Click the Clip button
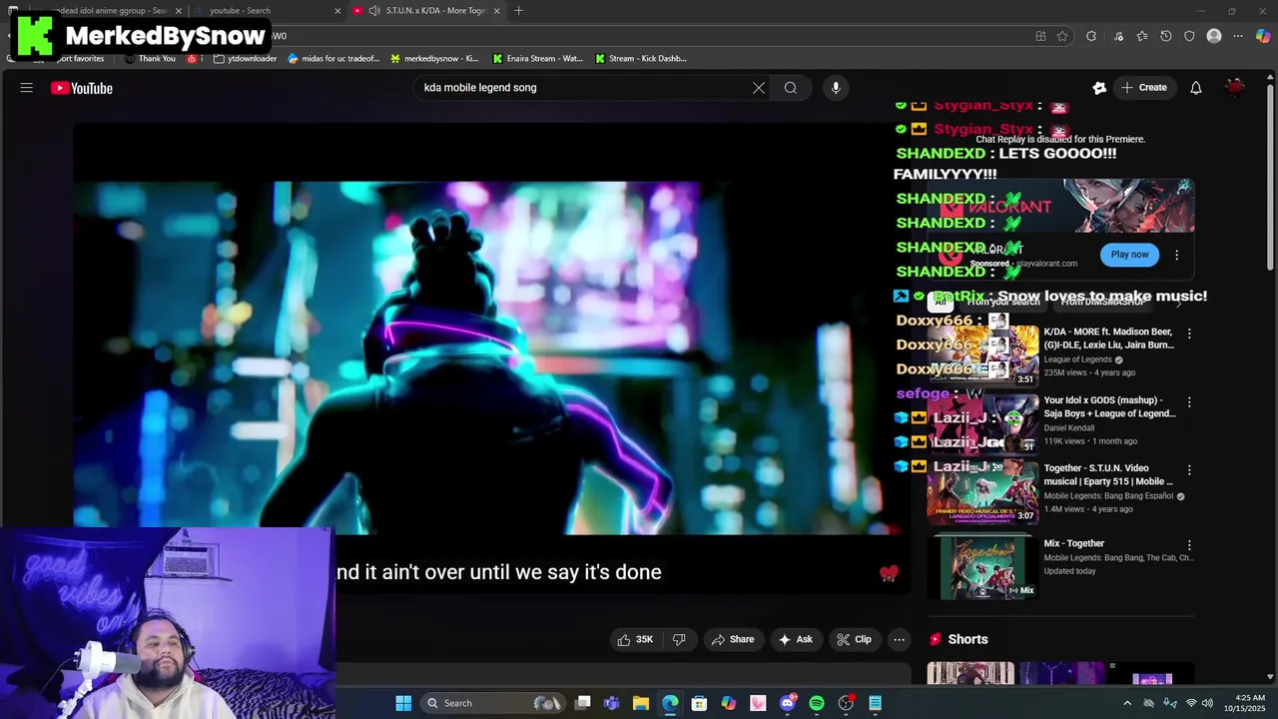 [x=854, y=639]
